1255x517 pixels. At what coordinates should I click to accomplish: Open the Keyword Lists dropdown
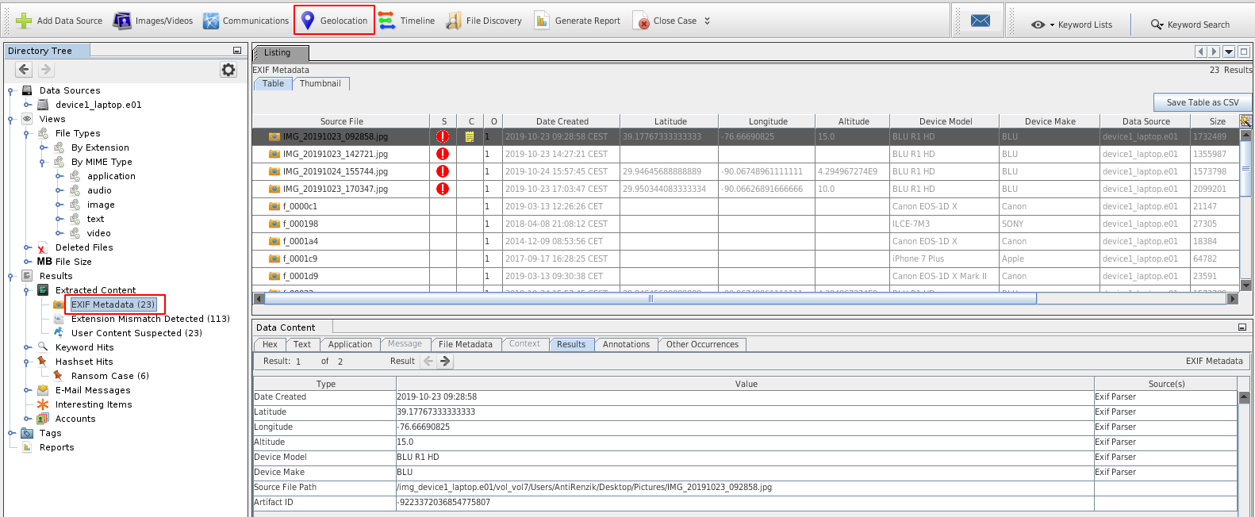[1071, 25]
